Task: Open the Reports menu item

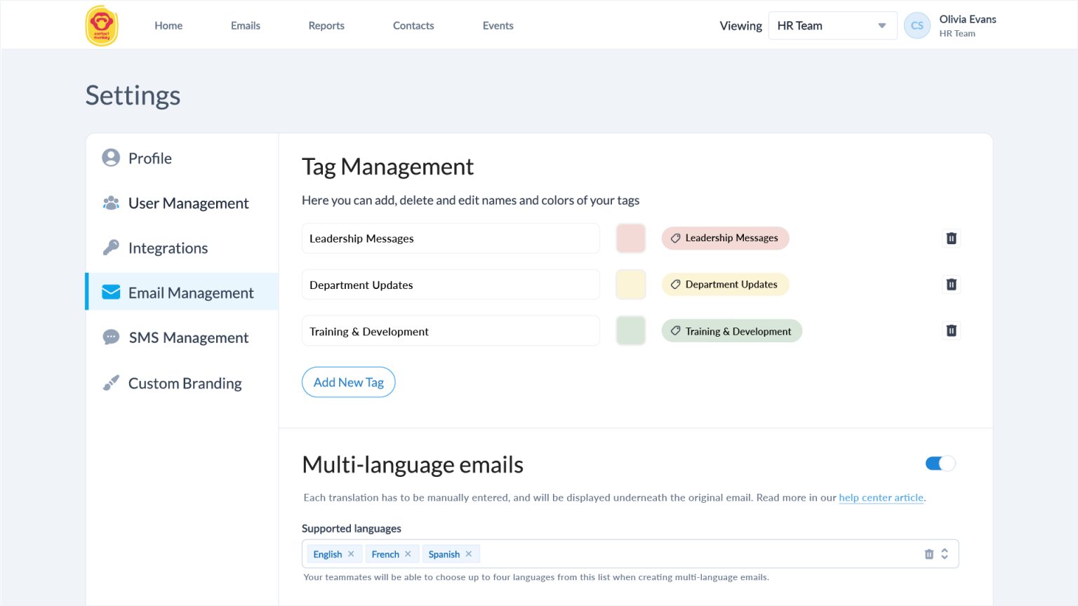Action: click(x=326, y=25)
